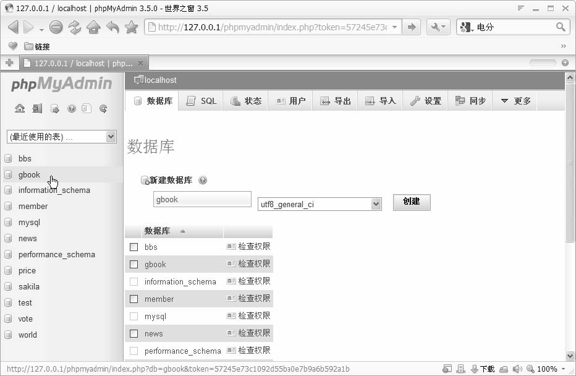576x376 pixels.
Task: Click the phpMyAdmin log out icon
Action: (x=37, y=108)
